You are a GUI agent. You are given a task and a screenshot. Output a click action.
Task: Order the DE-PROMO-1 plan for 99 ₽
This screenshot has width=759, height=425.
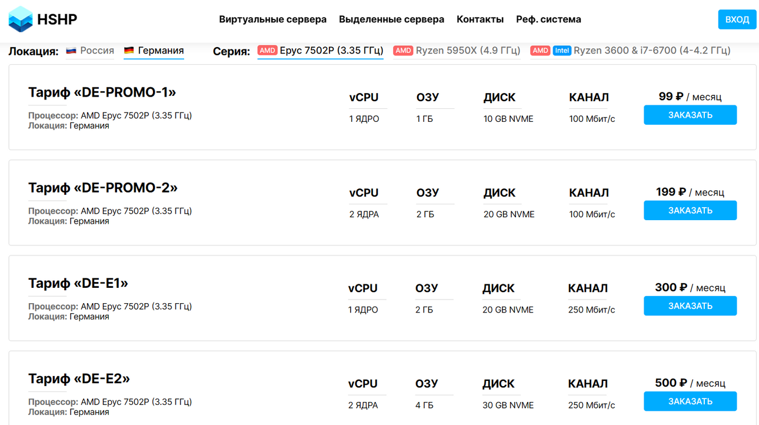[x=690, y=115]
